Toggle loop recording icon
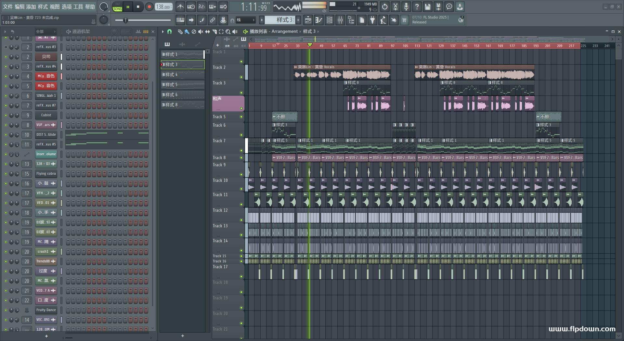This screenshot has width=624, height=341. (223, 6)
